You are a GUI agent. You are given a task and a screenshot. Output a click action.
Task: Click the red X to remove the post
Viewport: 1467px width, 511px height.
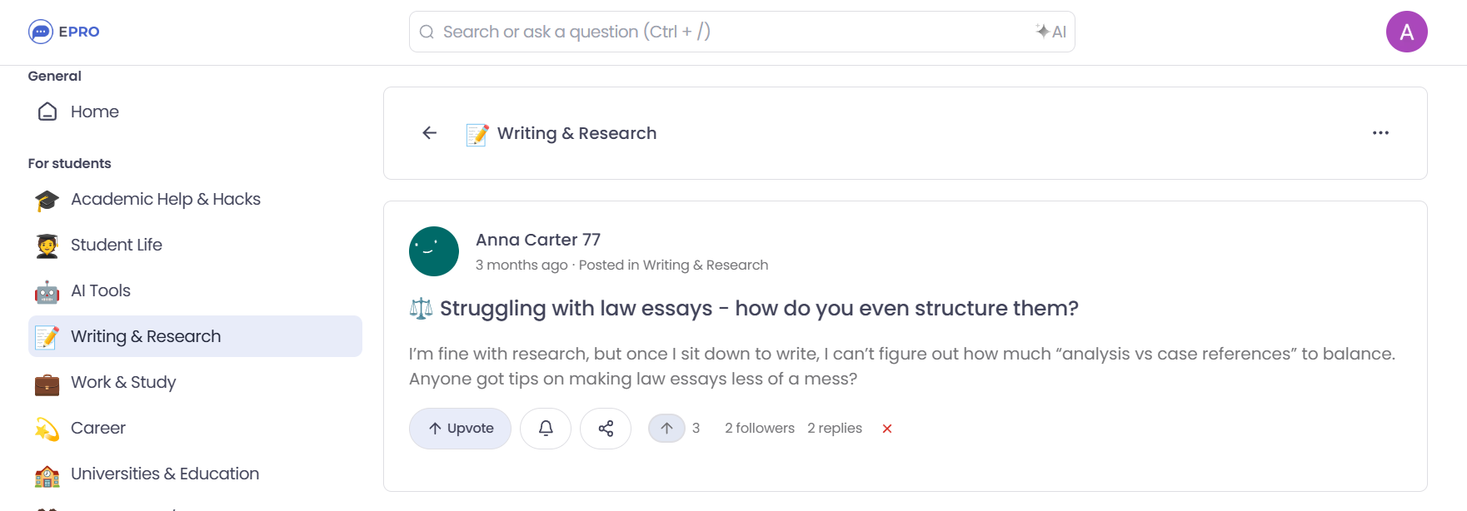coord(888,428)
